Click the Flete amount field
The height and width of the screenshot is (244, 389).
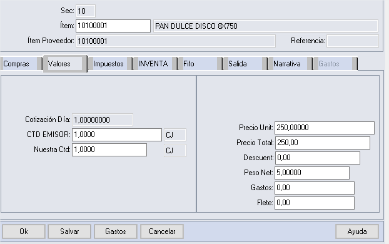coord(315,203)
